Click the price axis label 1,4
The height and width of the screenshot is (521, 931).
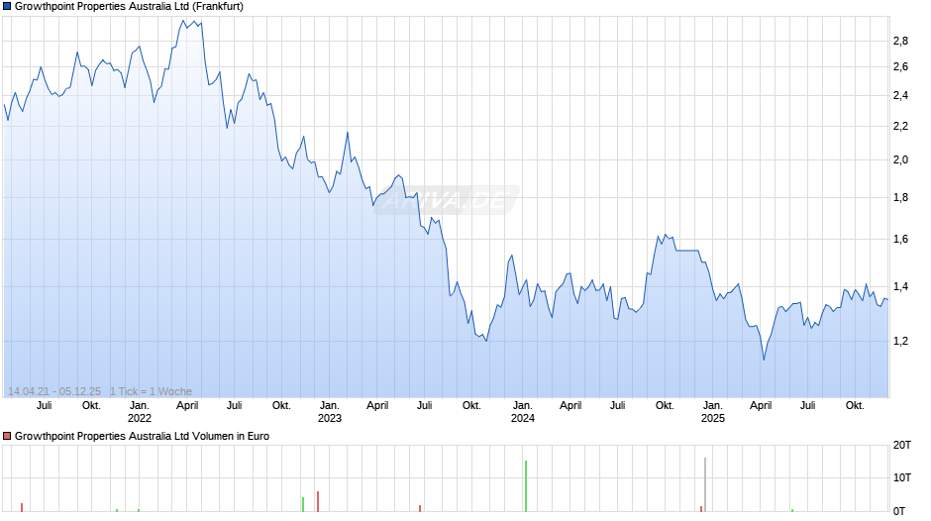pyautogui.click(x=900, y=287)
